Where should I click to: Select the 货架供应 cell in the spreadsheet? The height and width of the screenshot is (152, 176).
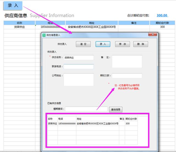(x=19, y=27)
